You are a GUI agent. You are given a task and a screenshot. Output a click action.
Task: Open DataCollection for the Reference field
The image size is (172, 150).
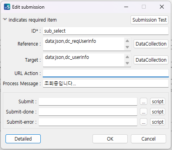pyautogui.click(x=151, y=44)
